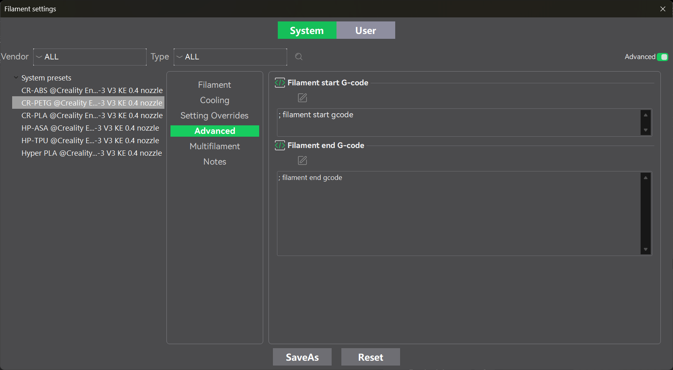
Task: Click the down arrow of the start G-code scrollbar
Action: (x=645, y=130)
